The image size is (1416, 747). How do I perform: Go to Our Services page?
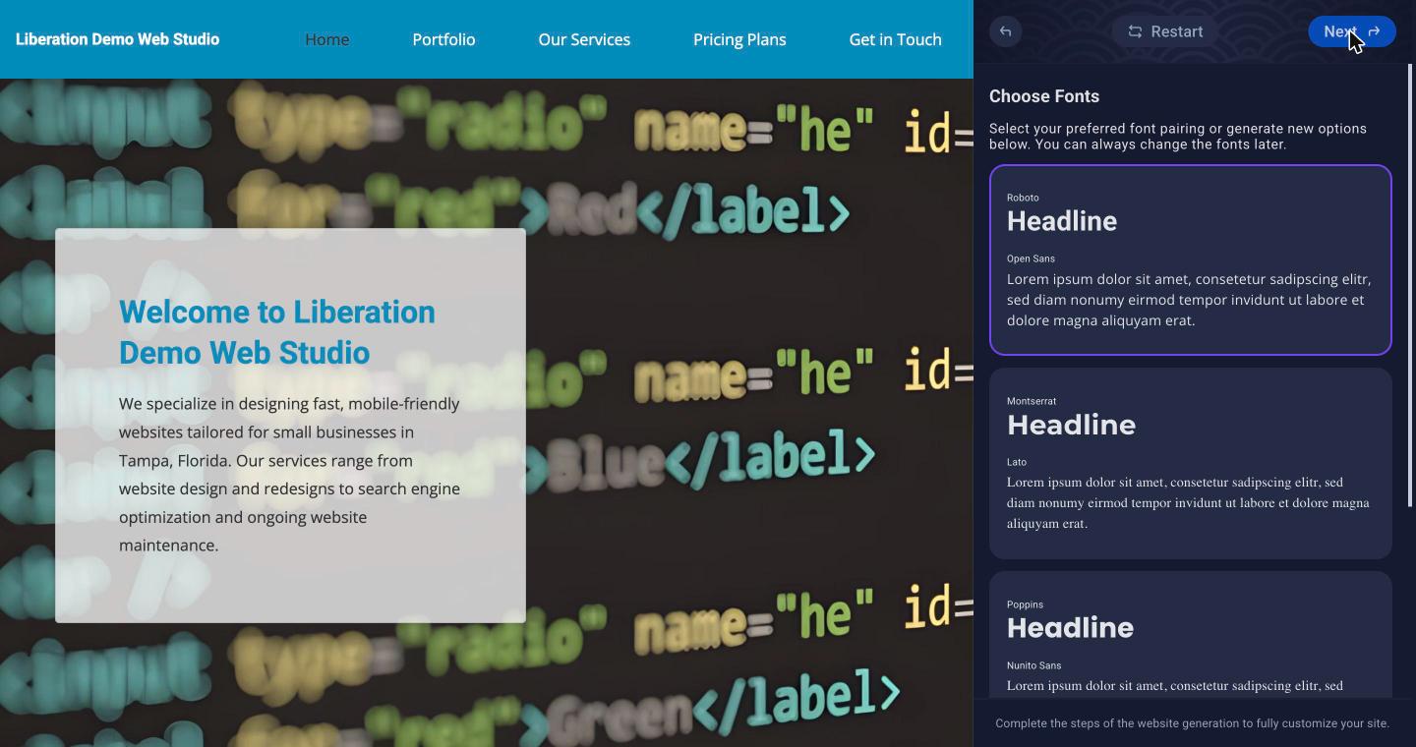pos(584,39)
